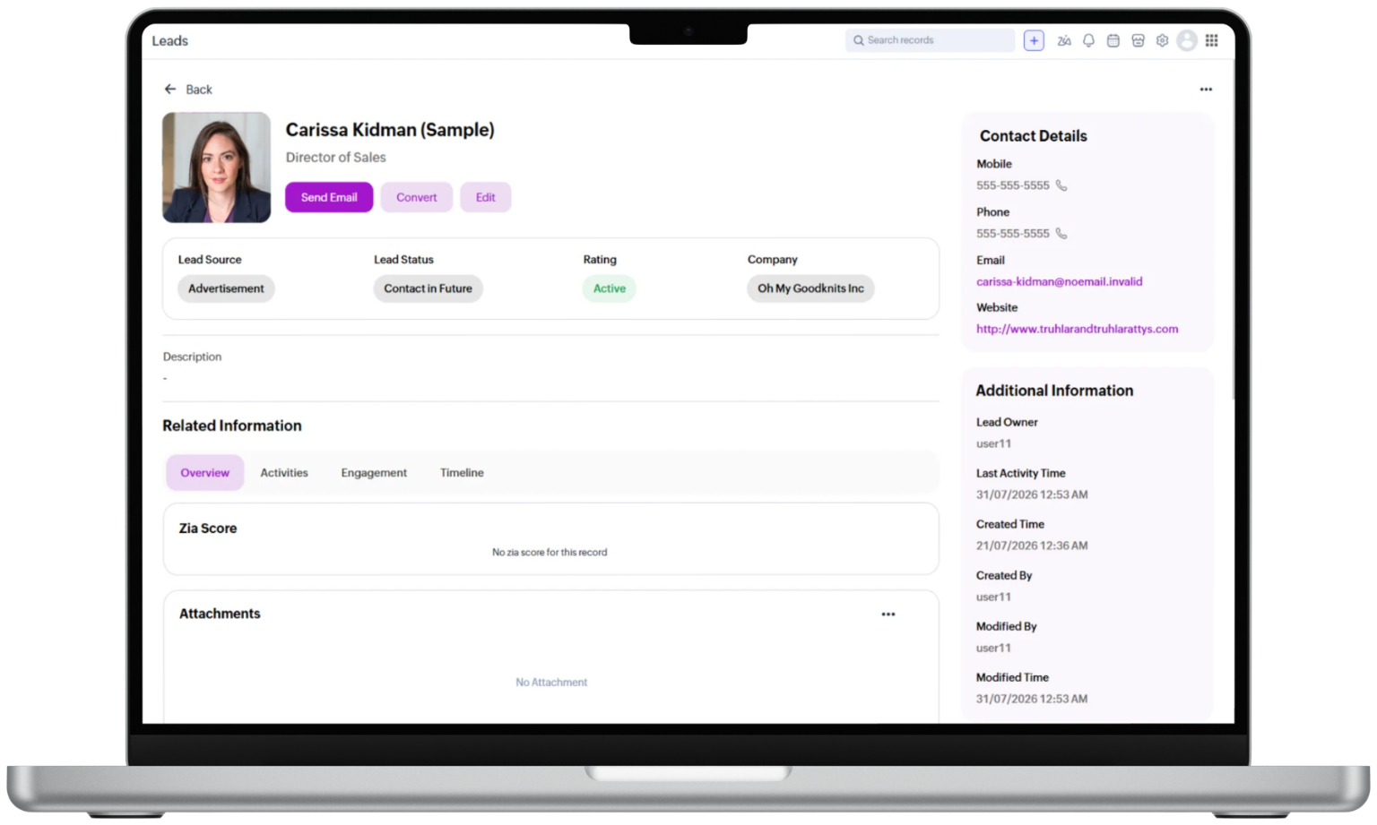This screenshot has height=825, width=1377.
Task: Click the page vertical scrollbar
Action: [1233, 228]
